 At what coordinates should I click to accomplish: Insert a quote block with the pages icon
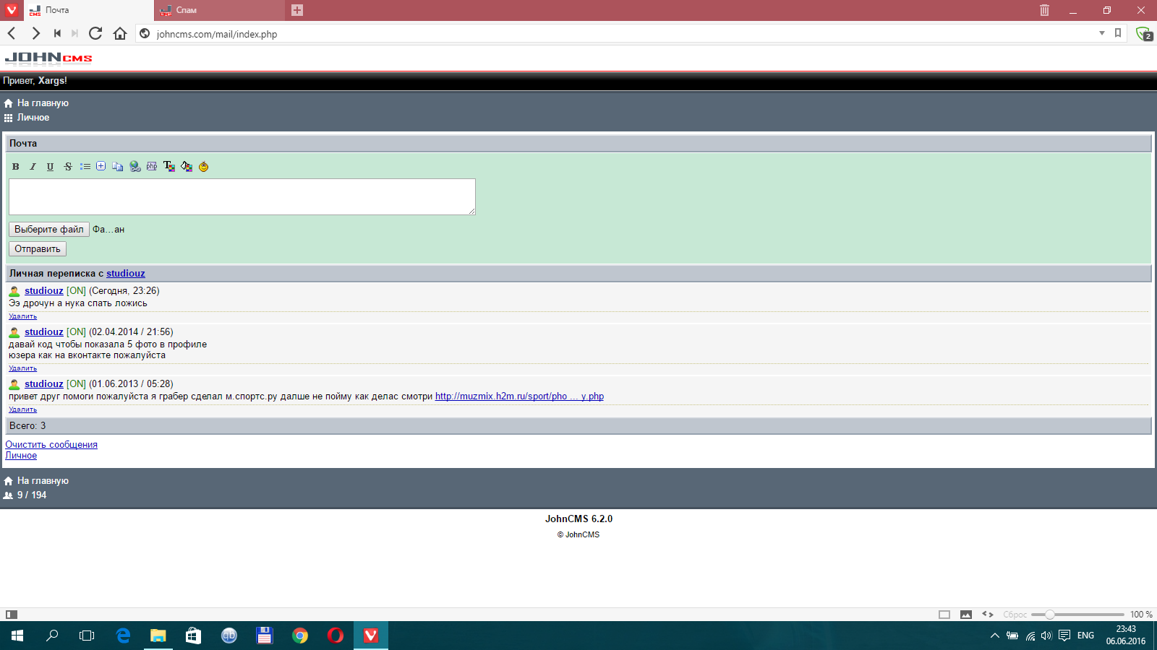point(118,167)
